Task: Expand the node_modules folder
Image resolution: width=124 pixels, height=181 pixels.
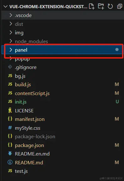Action: coord(29,41)
